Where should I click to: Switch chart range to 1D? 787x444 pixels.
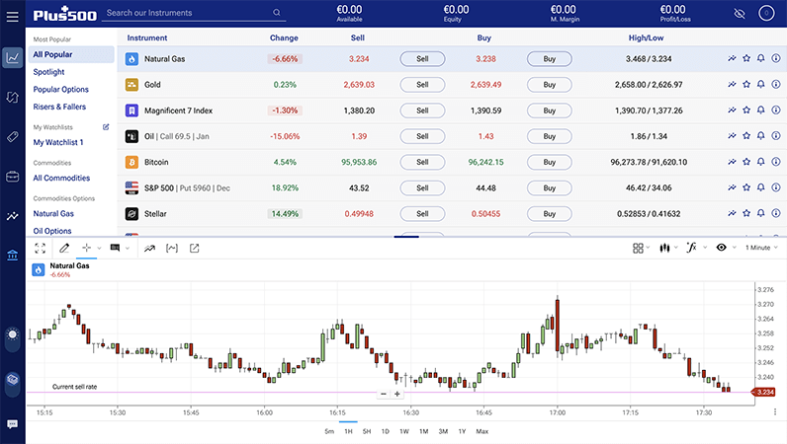pos(386,431)
